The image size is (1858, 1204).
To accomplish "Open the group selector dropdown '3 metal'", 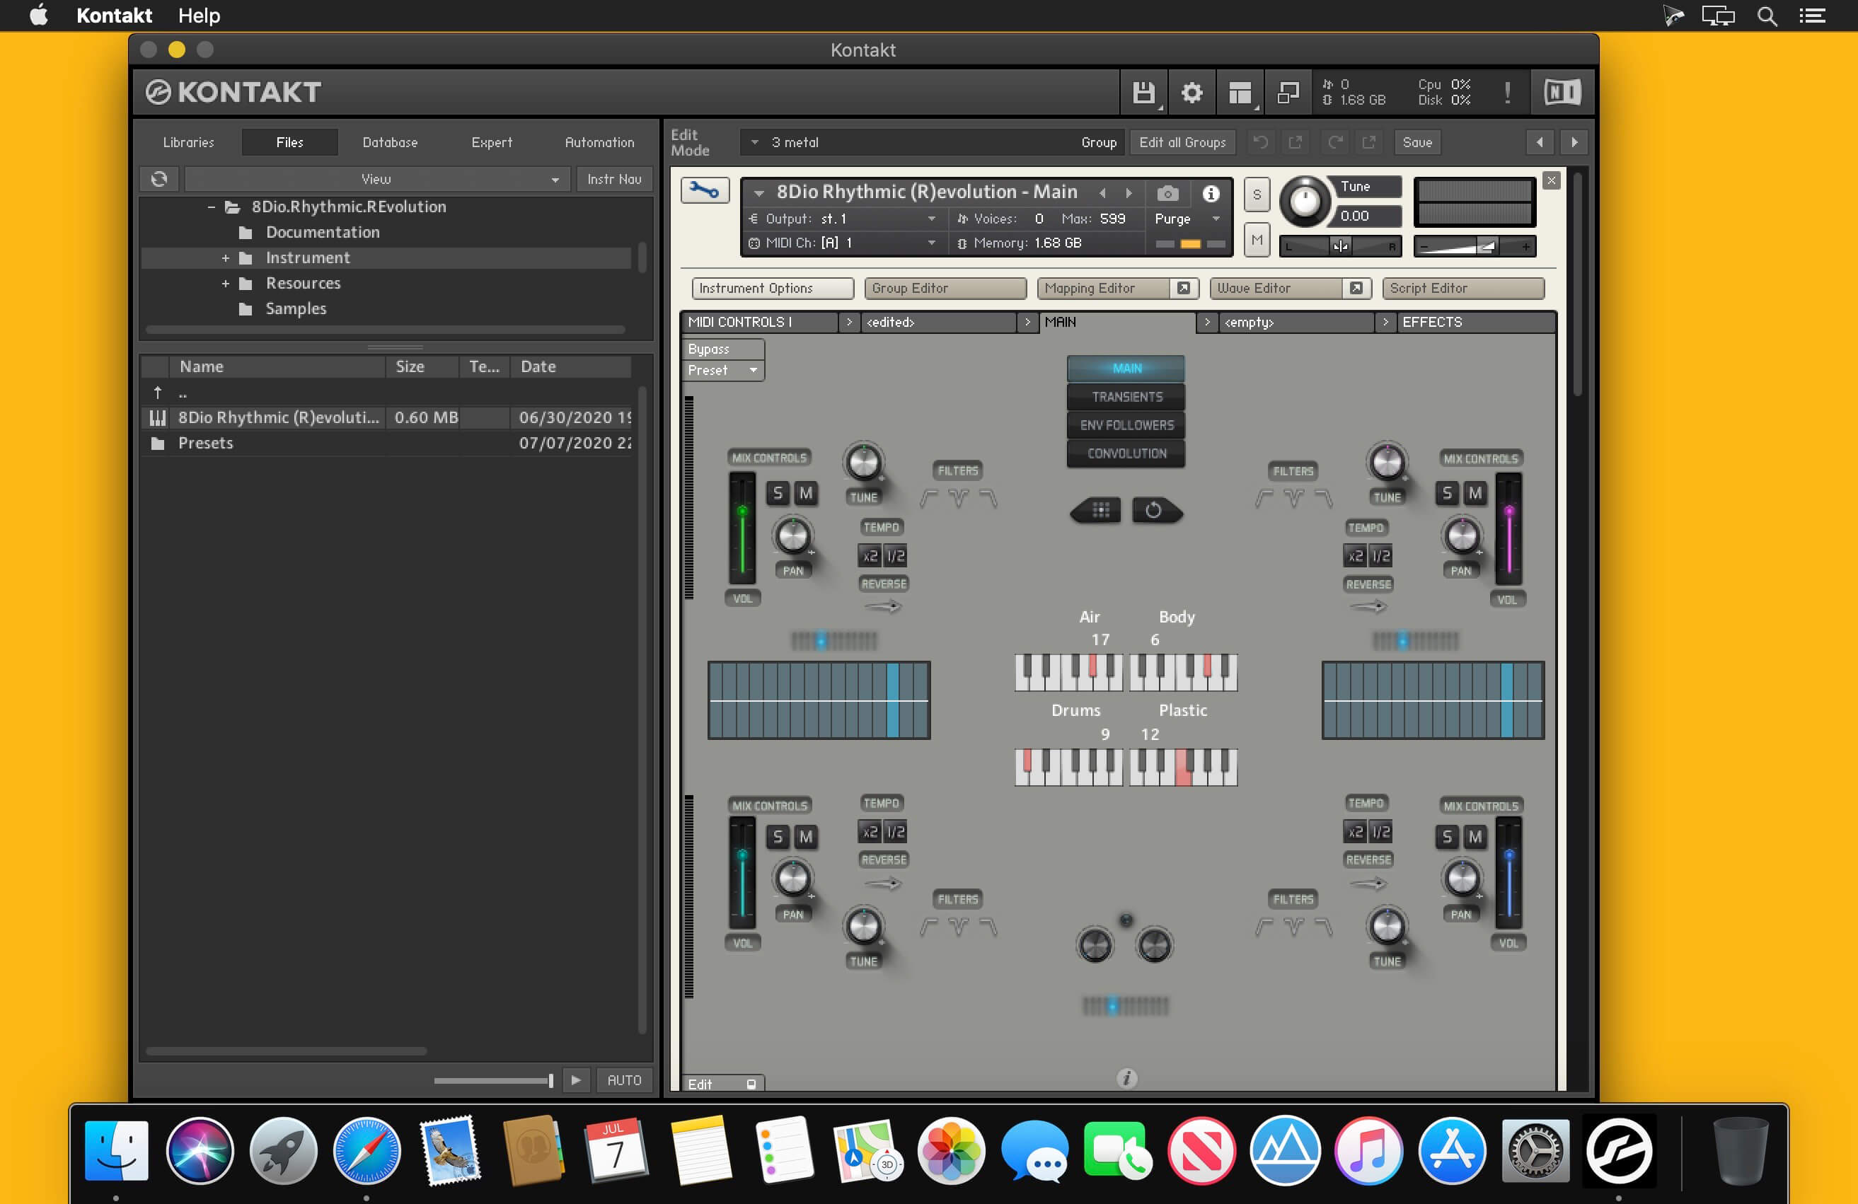I will click(930, 142).
